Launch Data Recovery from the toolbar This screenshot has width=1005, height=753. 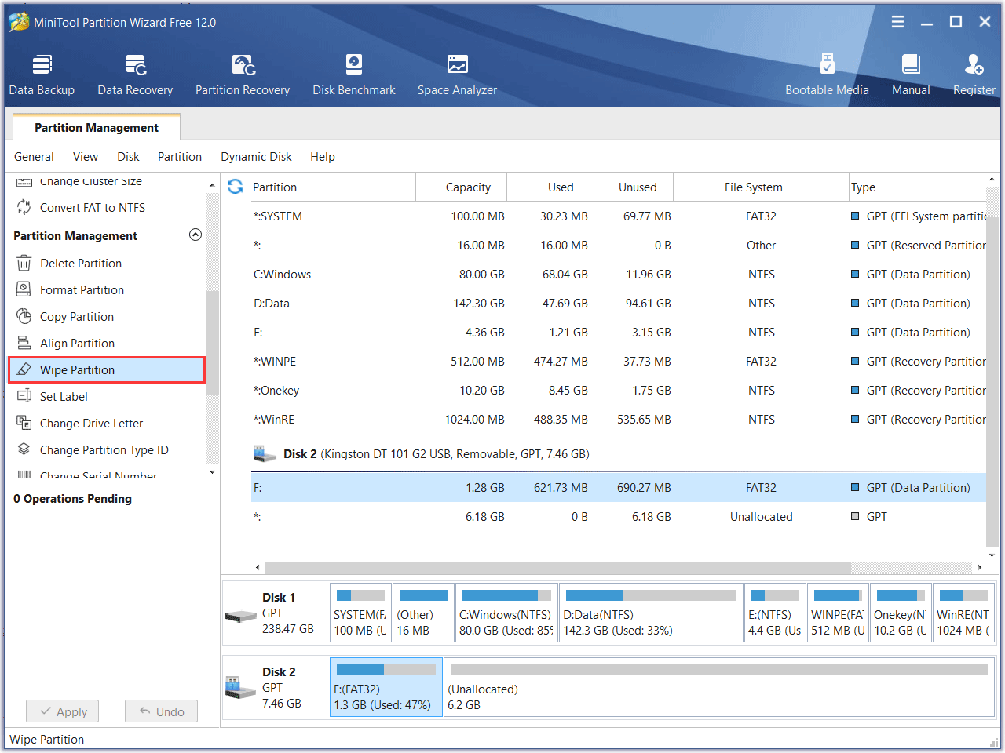(x=135, y=75)
